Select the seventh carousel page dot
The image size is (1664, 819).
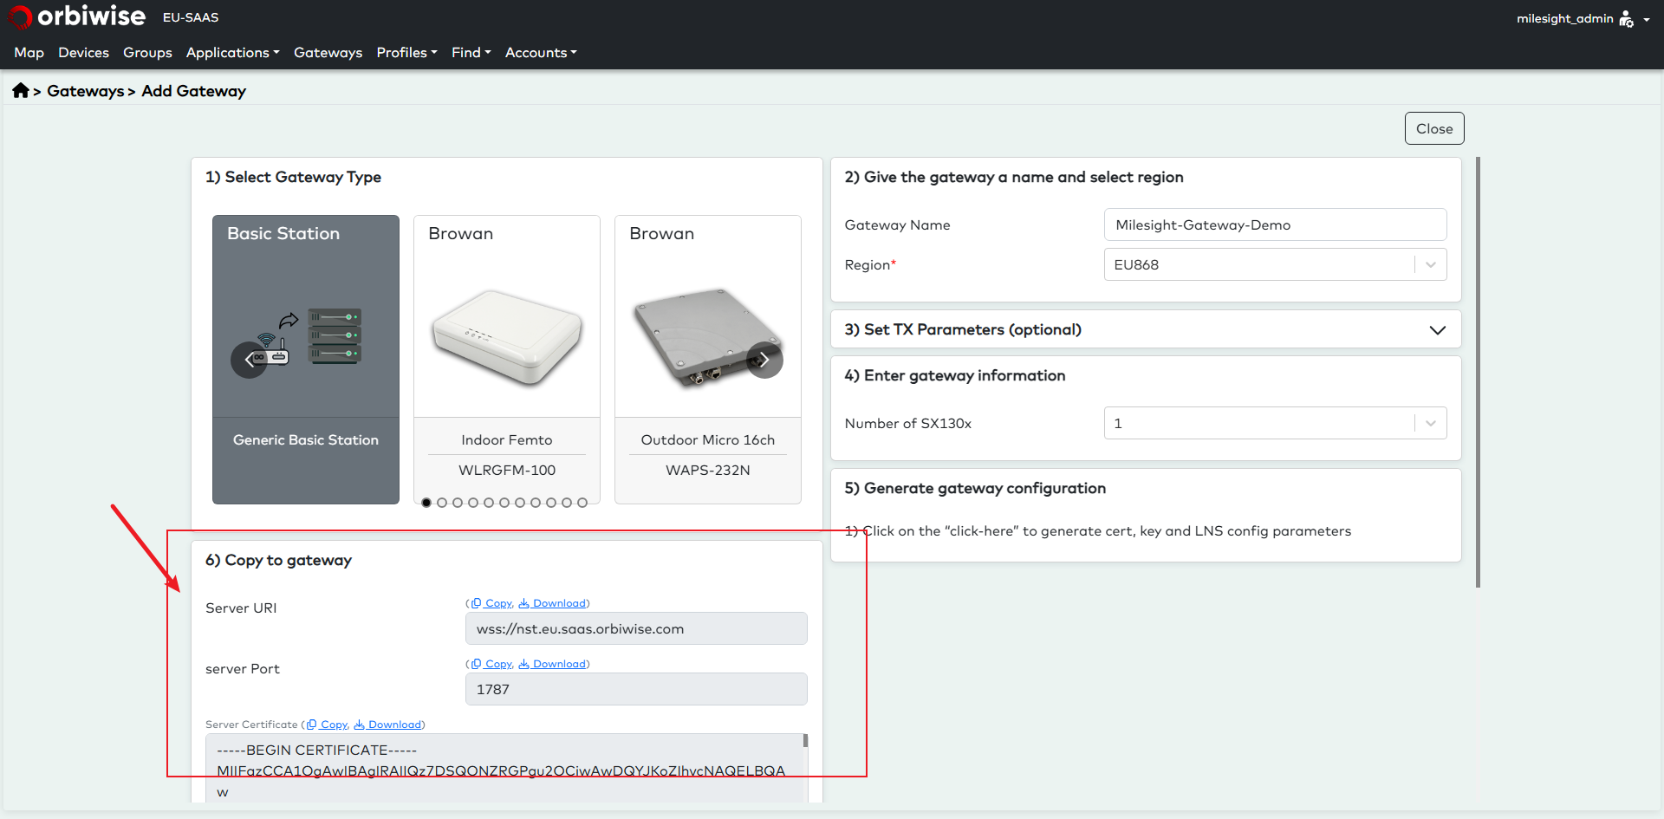[x=520, y=503]
